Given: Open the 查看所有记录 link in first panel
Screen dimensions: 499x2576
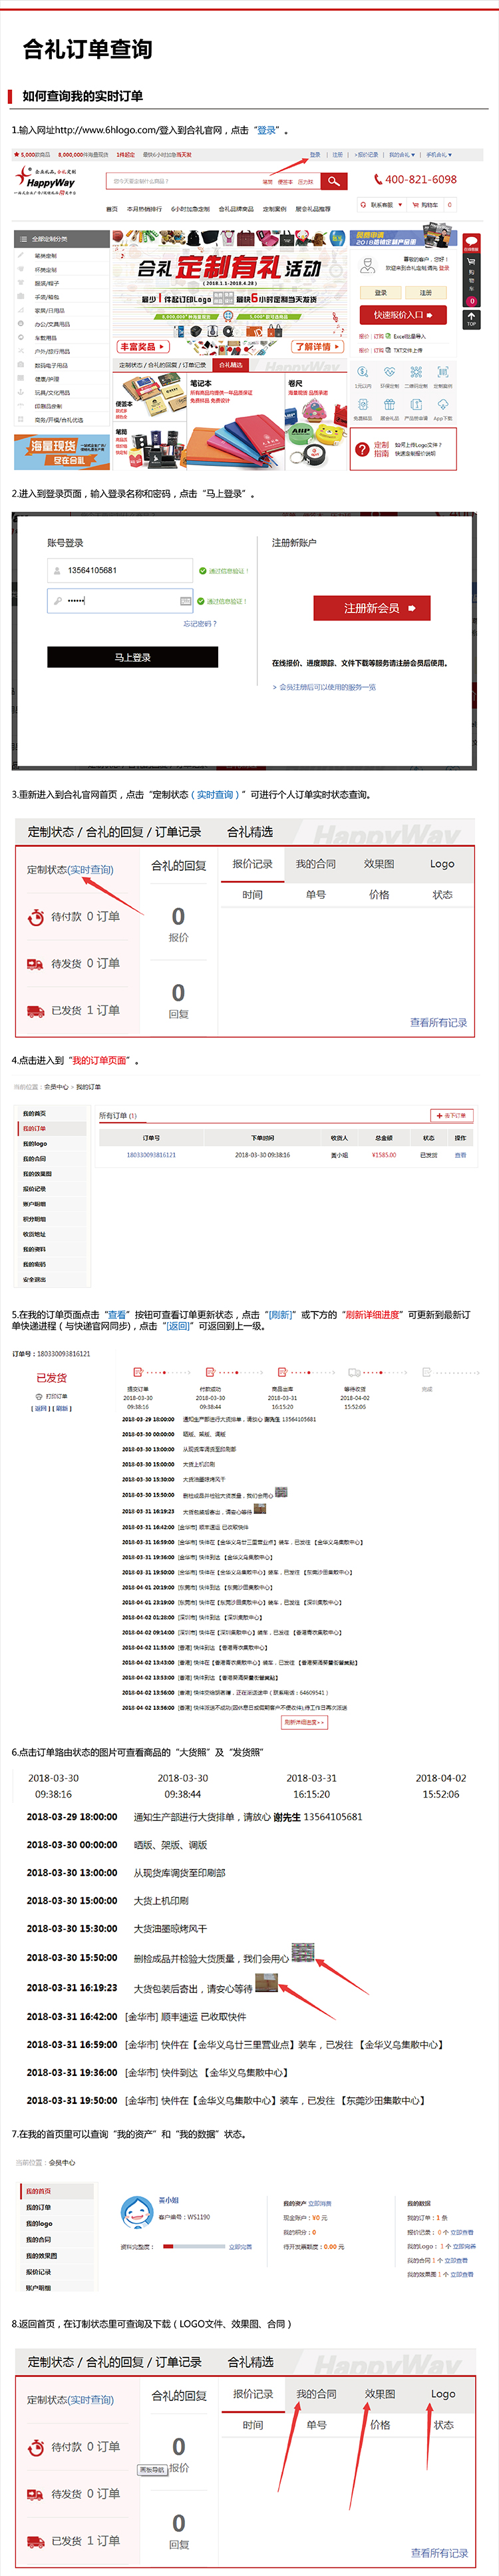Looking at the screenshot, I should (438, 1022).
